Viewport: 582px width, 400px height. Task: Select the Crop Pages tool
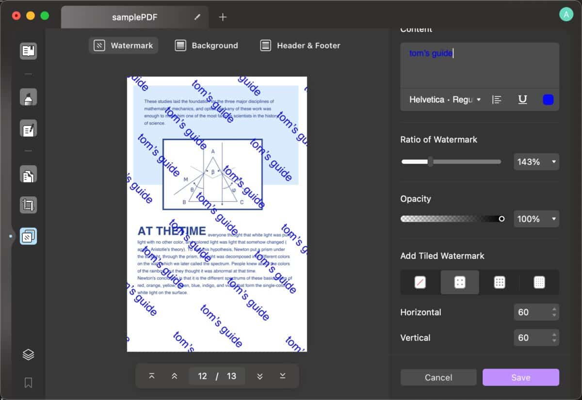tap(28, 205)
